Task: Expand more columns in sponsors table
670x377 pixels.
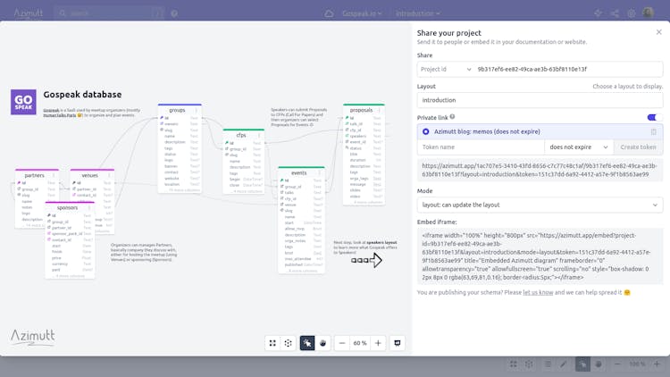Action: pos(70,276)
